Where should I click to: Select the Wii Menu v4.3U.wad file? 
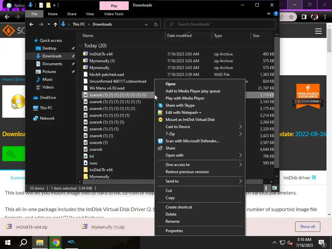(107, 88)
